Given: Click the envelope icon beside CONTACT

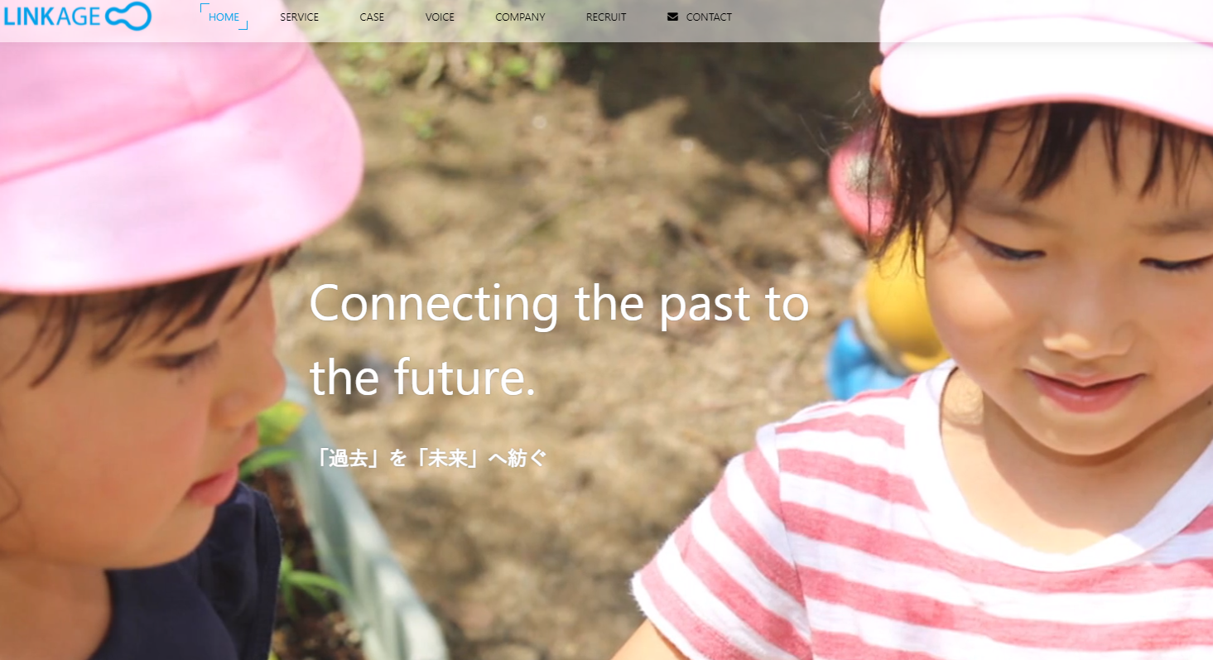Looking at the screenshot, I should pos(672,17).
